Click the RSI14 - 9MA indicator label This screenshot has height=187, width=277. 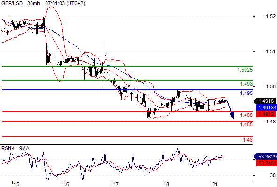coord(15,148)
